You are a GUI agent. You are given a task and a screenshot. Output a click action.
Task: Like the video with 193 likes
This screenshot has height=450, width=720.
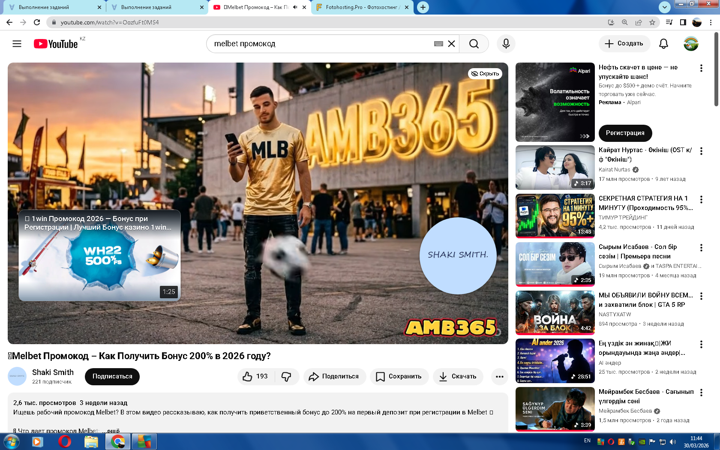tap(255, 376)
